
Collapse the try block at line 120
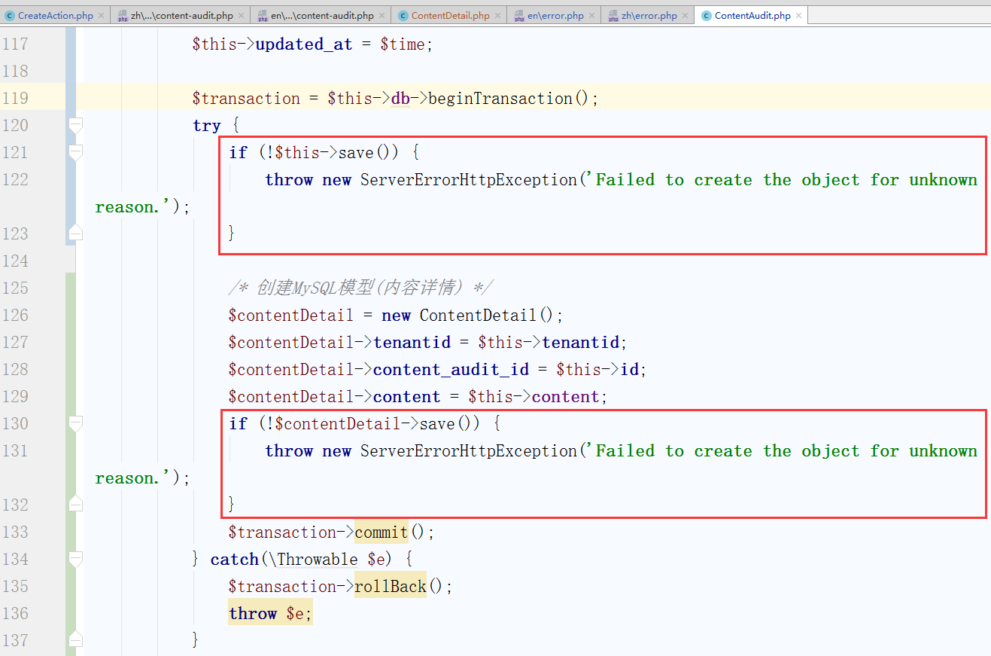pos(75,125)
